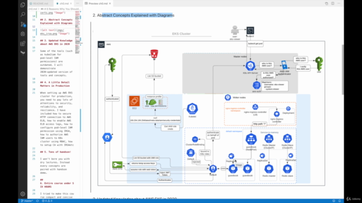The image size is (362, 203).
Task: Click the ch0.md breadcrumb segment
Action: (32, 9)
